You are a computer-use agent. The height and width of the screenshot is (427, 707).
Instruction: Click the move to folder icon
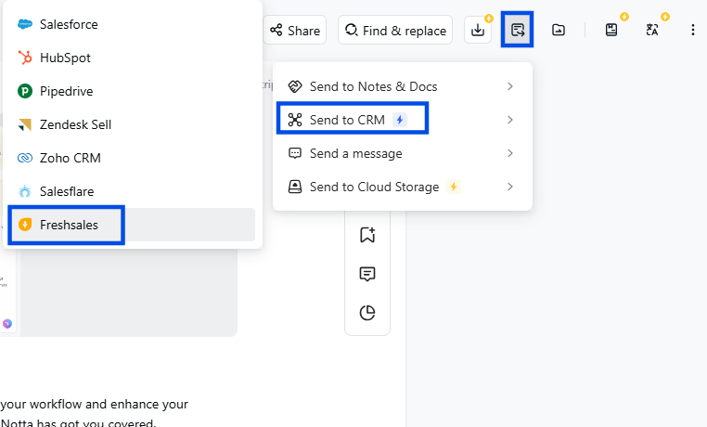[x=559, y=31]
